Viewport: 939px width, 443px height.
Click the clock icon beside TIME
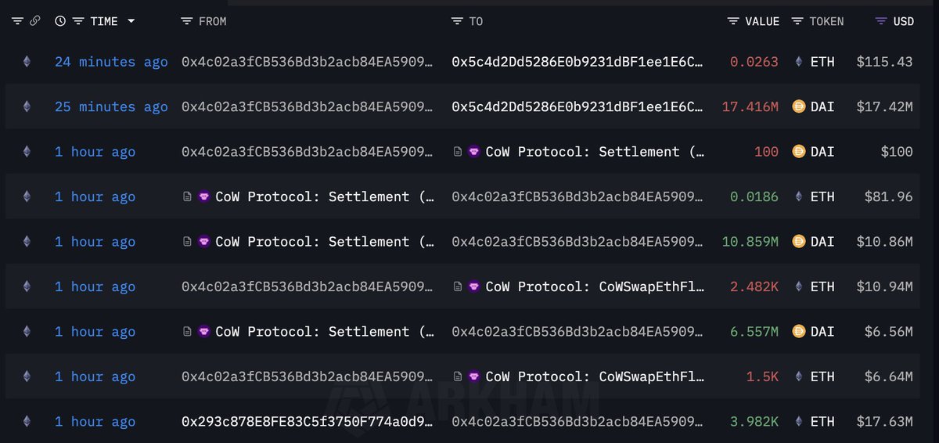(60, 21)
